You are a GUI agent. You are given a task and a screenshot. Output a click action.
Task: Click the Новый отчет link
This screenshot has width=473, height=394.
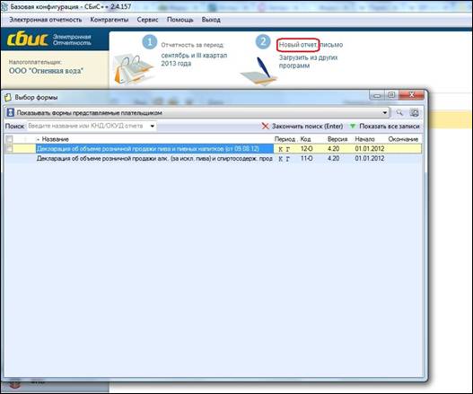tap(298, 45)
